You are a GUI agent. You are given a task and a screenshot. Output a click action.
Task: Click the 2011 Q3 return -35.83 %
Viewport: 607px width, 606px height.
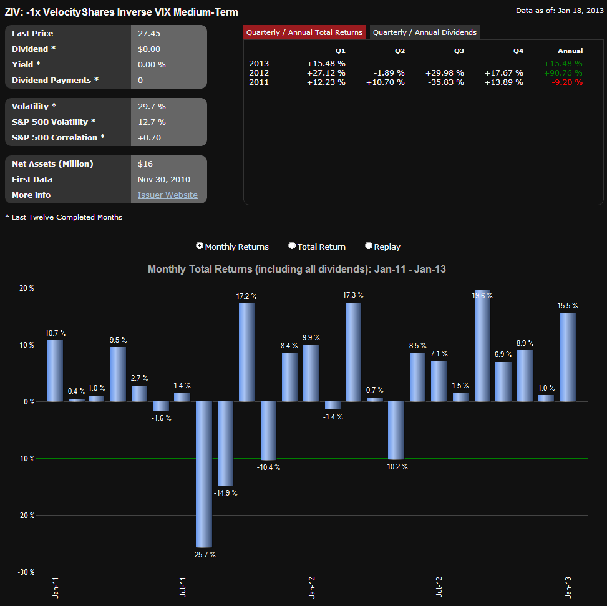[445, 82]
